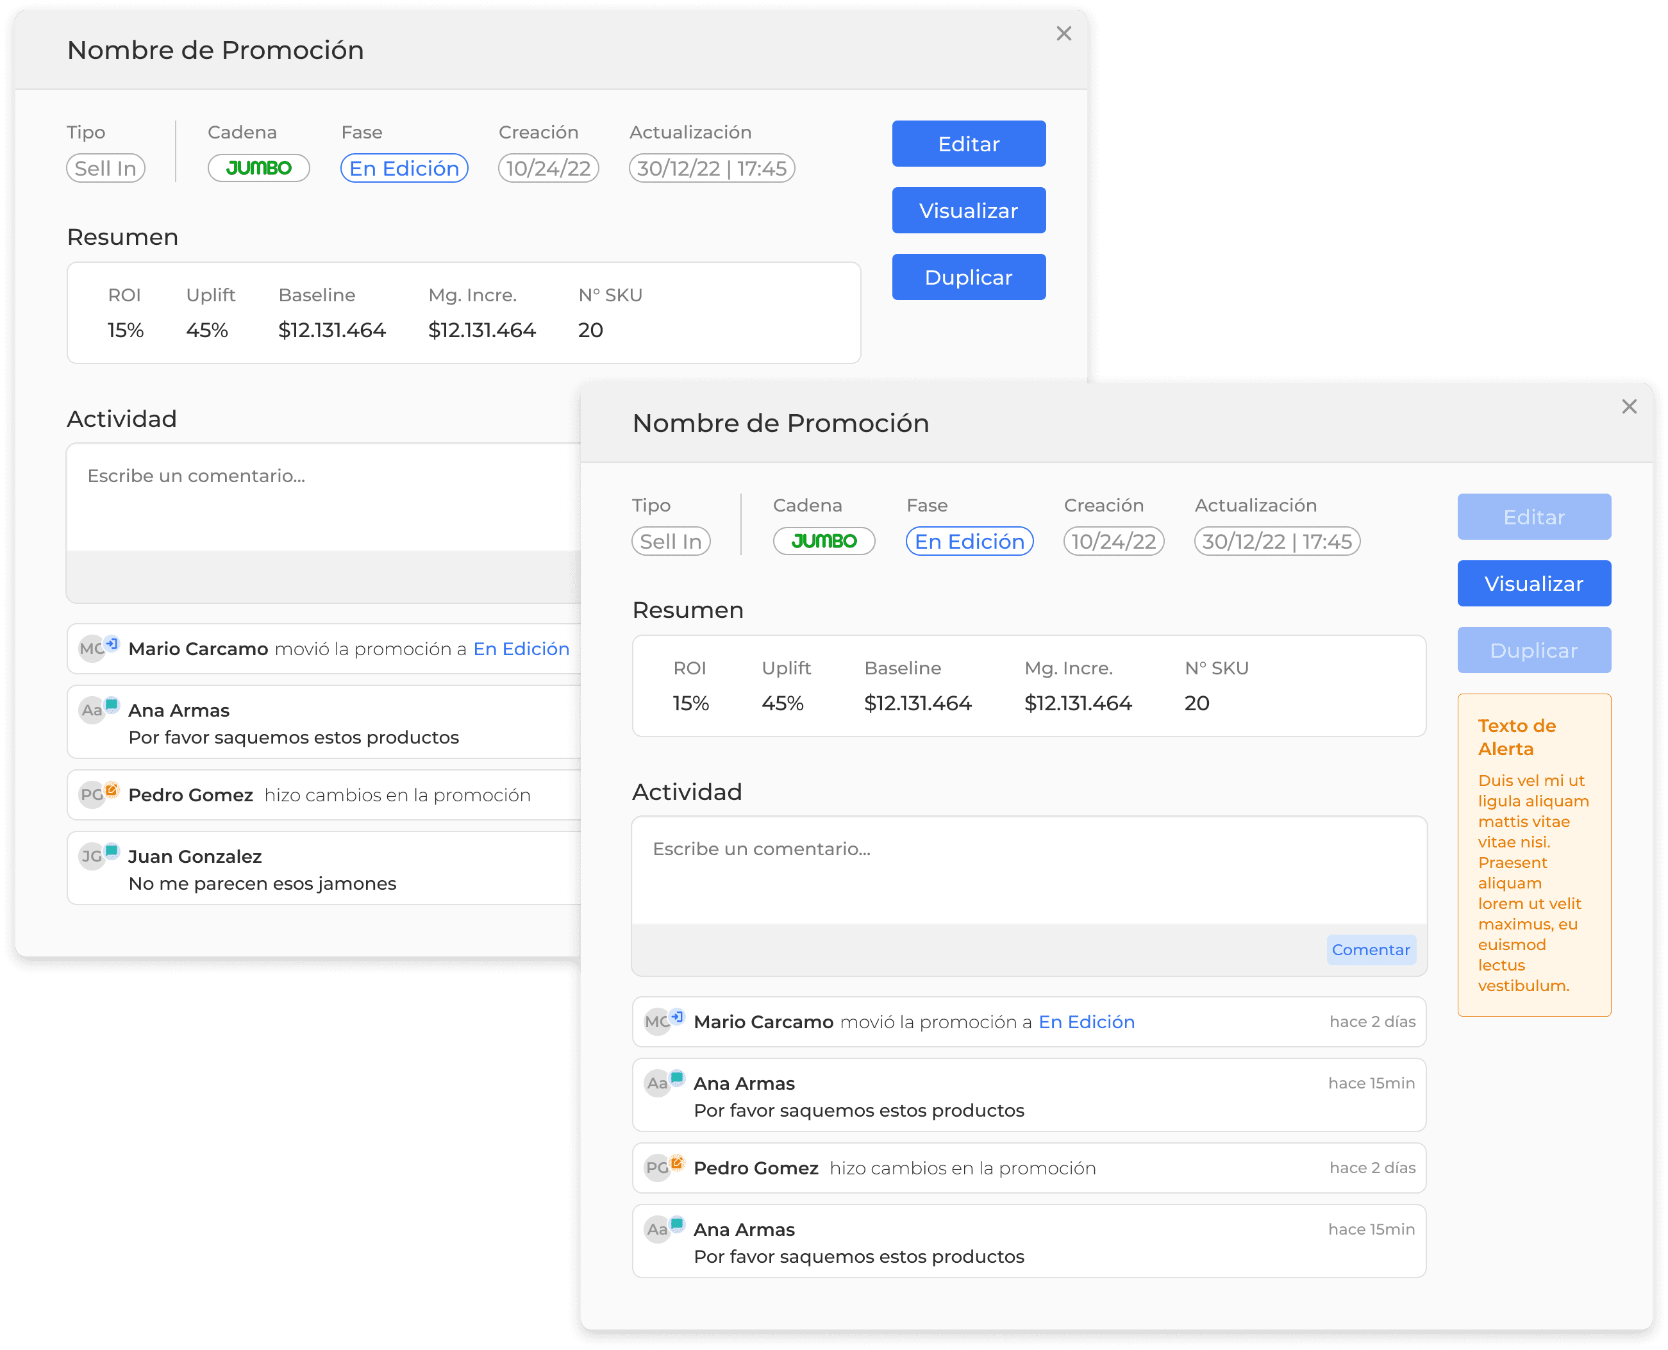Click Juan Gonzalez's JG avatar icon
Screen dimensions: 1668x1350
92,856
